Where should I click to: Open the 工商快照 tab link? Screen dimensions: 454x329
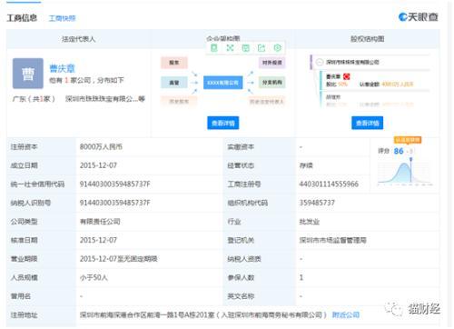(62, 18)
